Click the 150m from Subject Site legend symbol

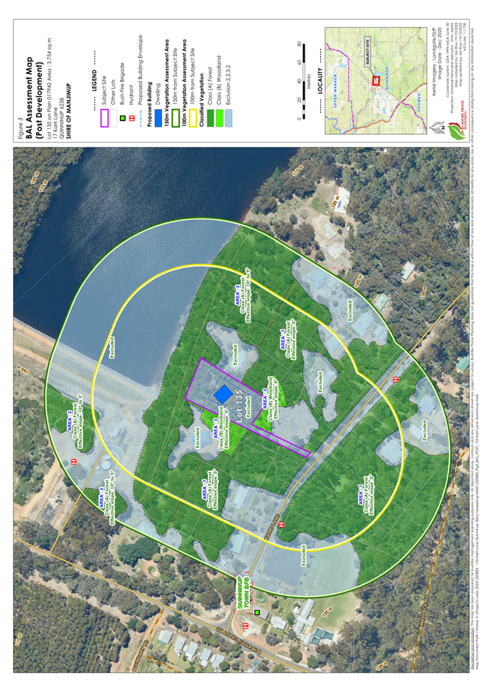[176, 119]
